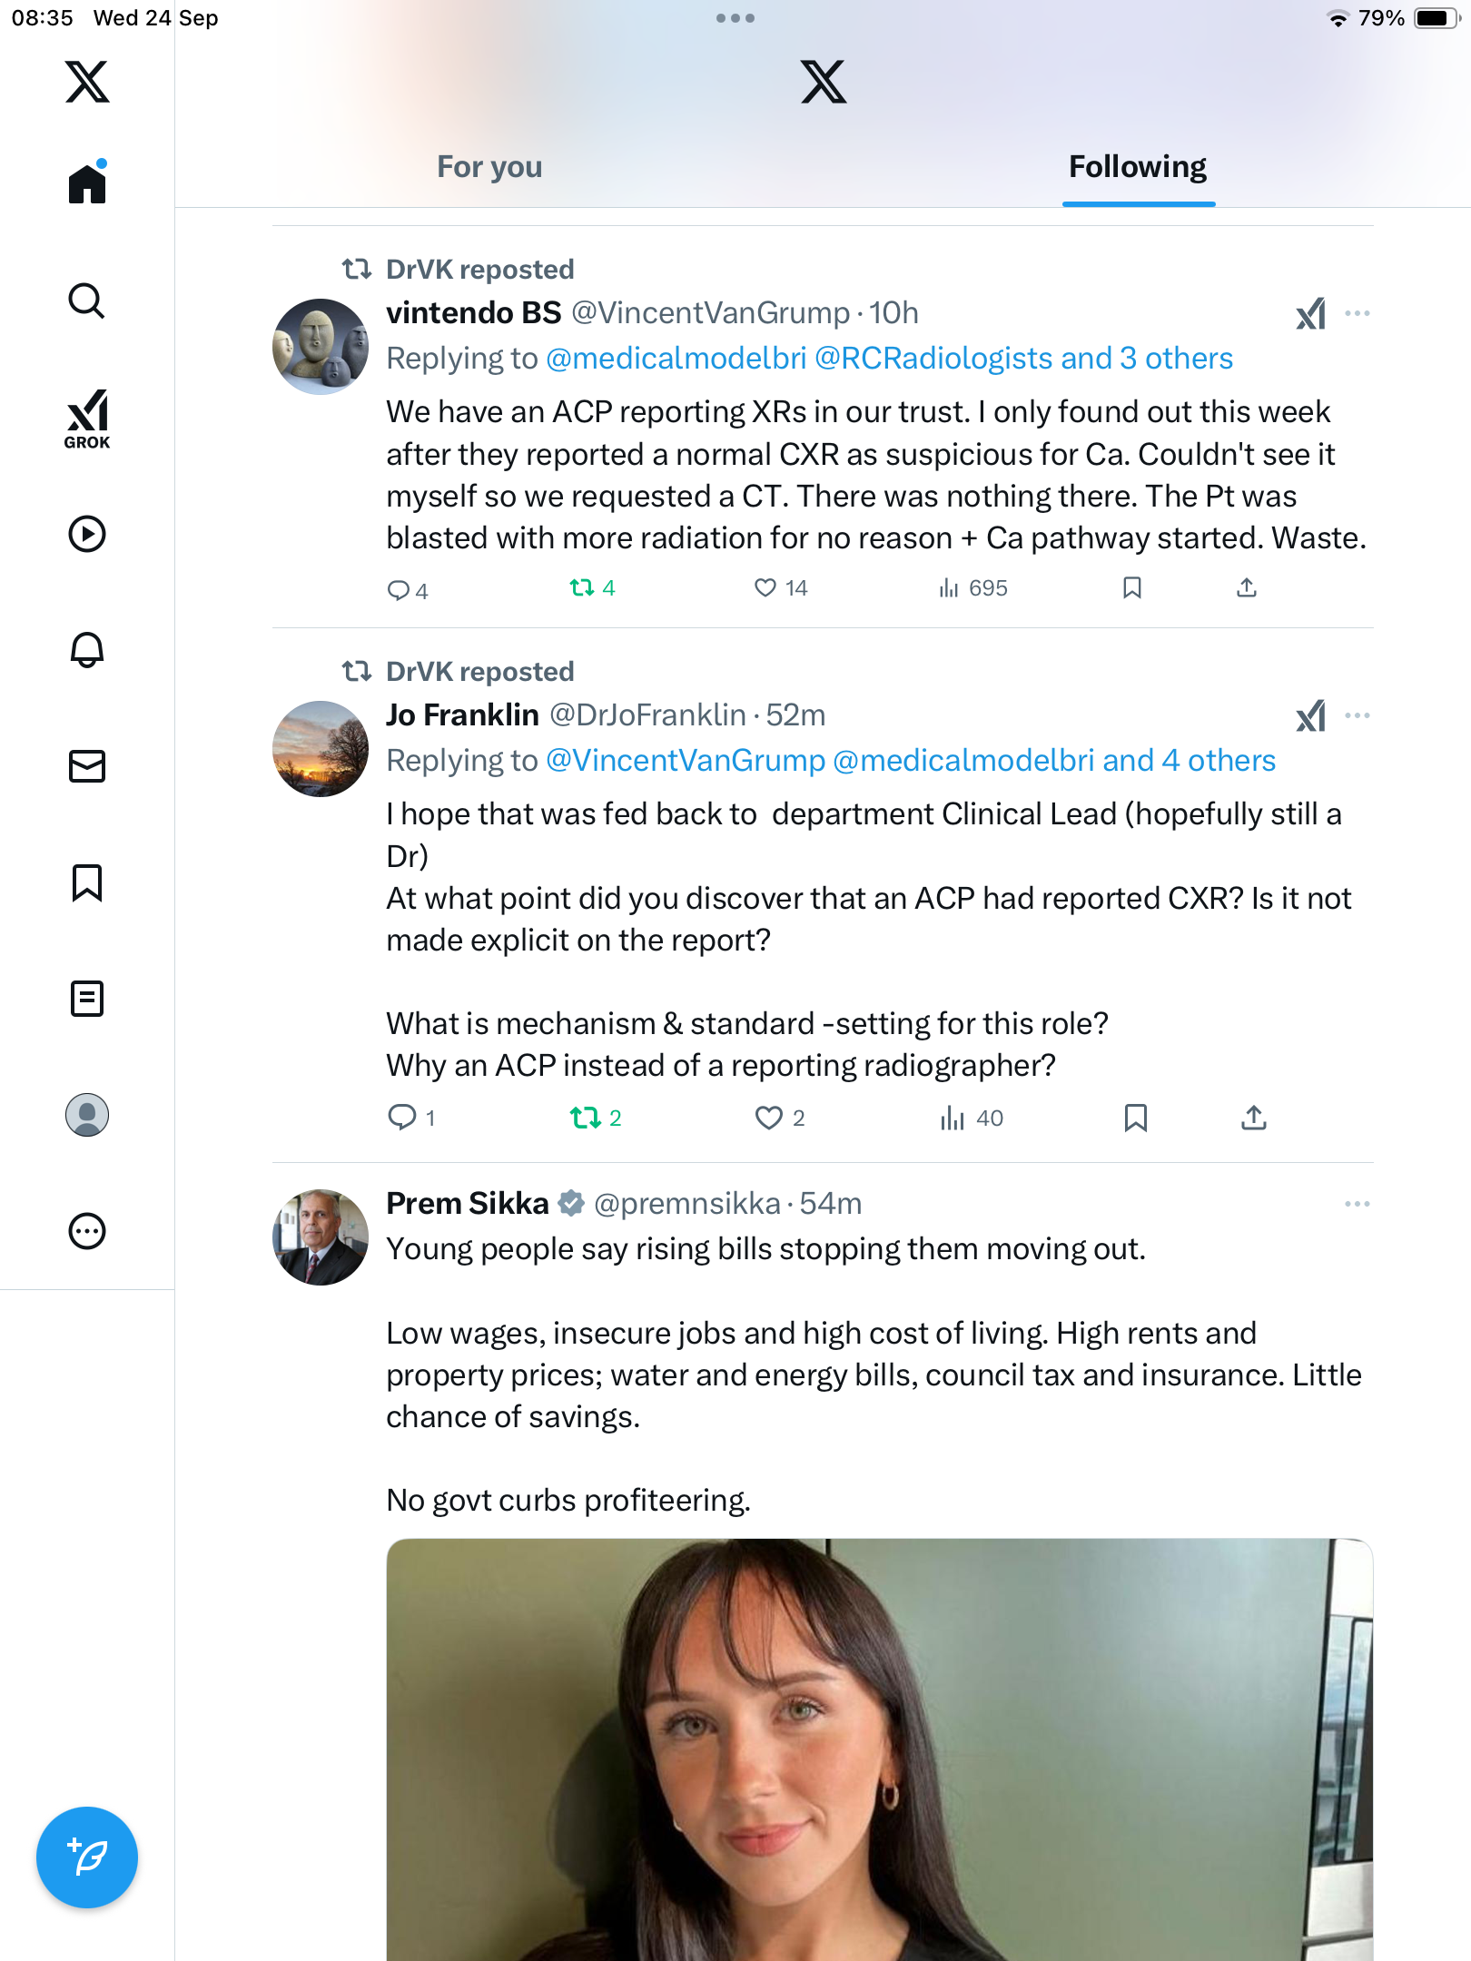Open Grok from the sidebar
Viewport: 1471px width, 1961px height.
click(x=87, y=419)
